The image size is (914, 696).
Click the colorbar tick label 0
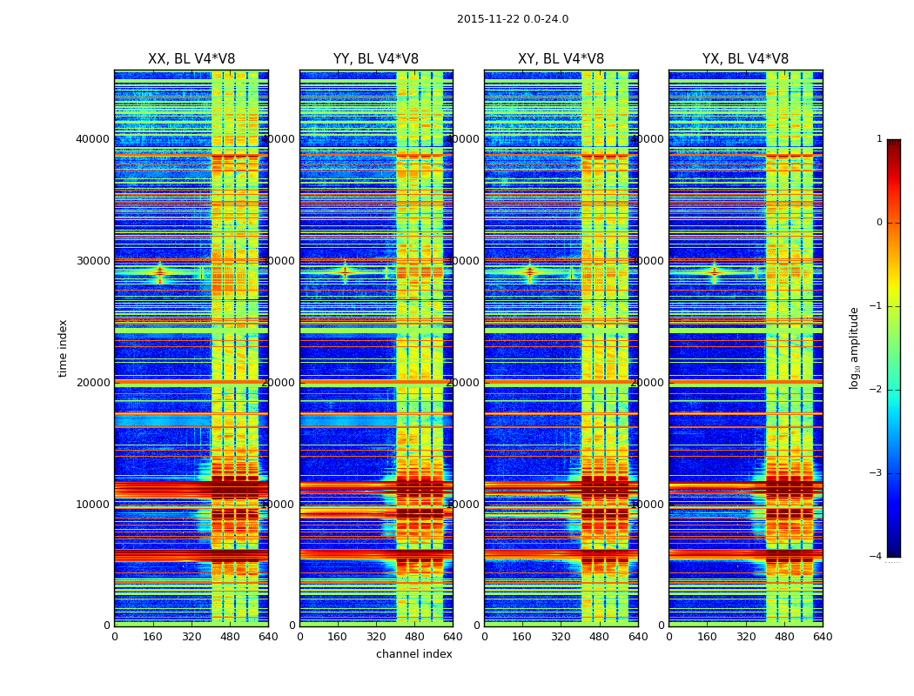879,223
